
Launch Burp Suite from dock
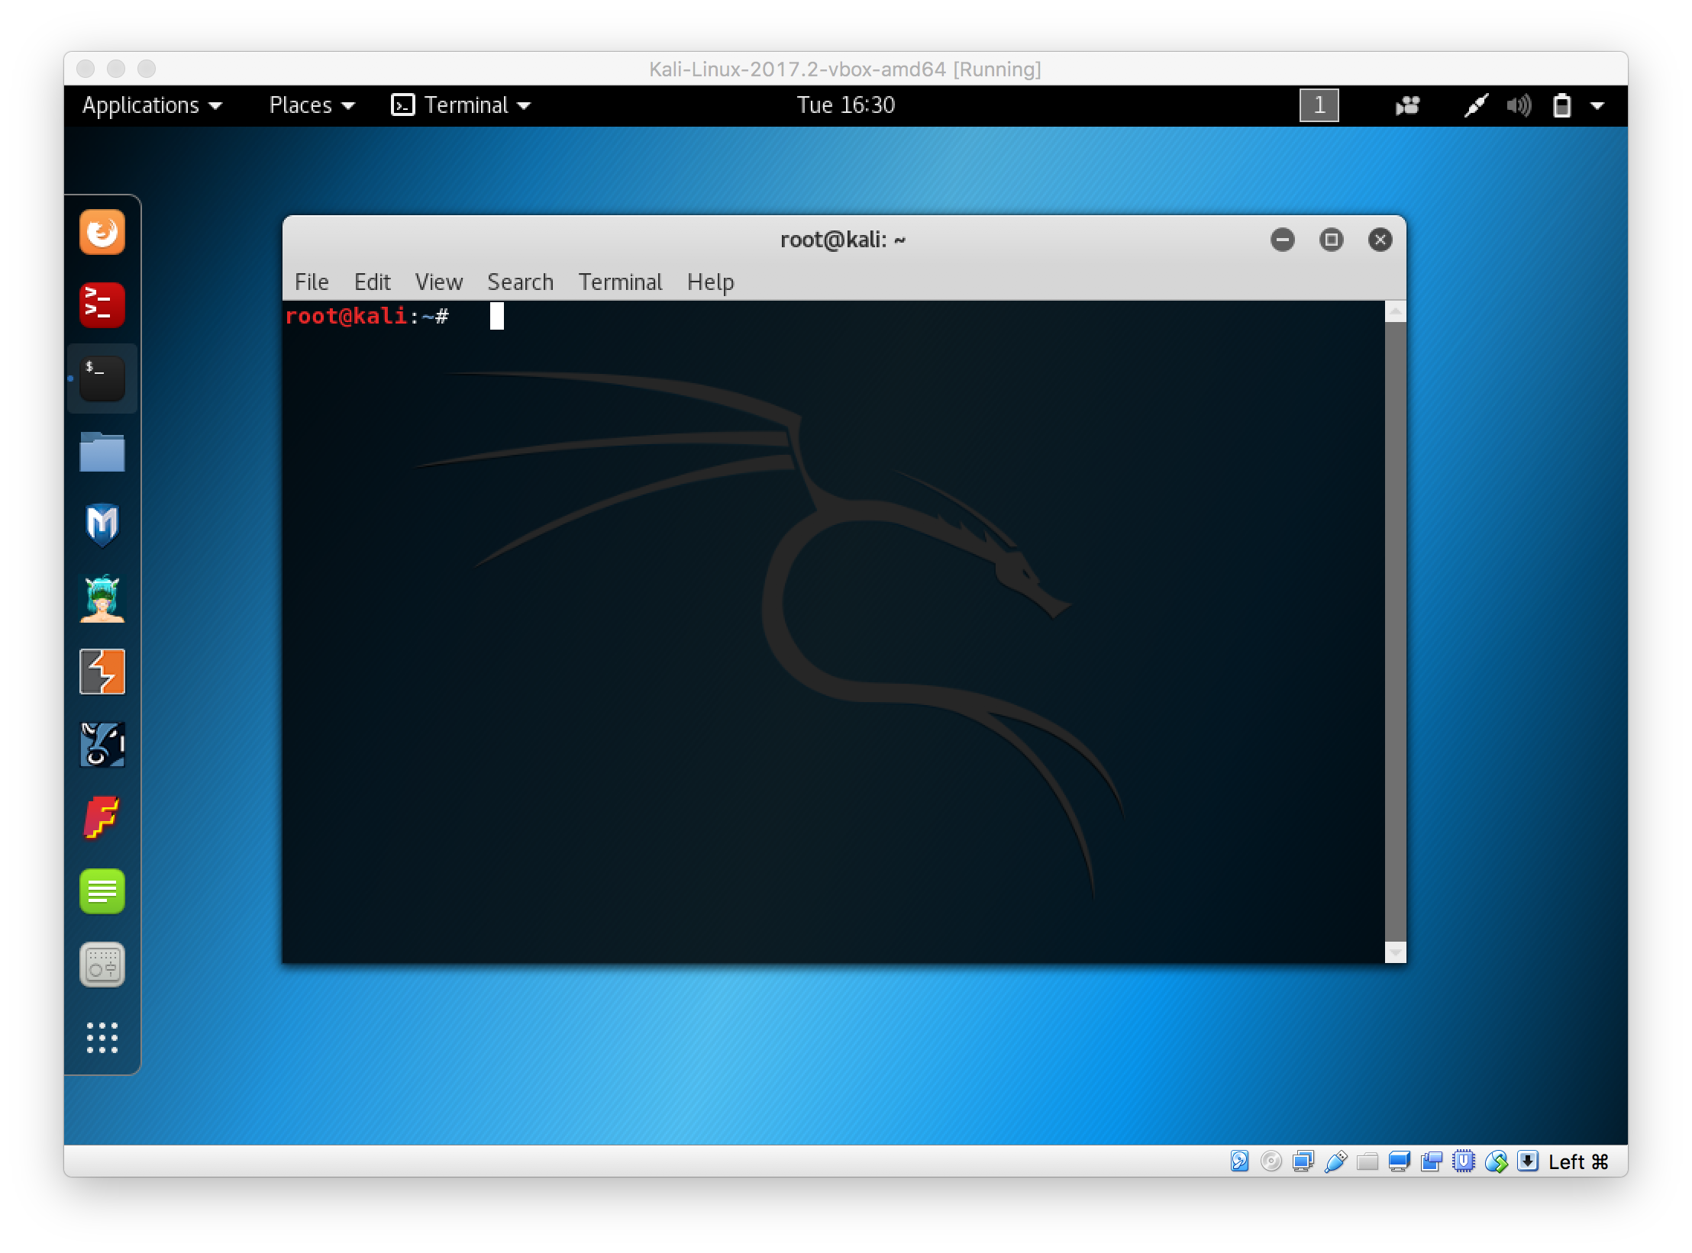click(x=102, y=672)
